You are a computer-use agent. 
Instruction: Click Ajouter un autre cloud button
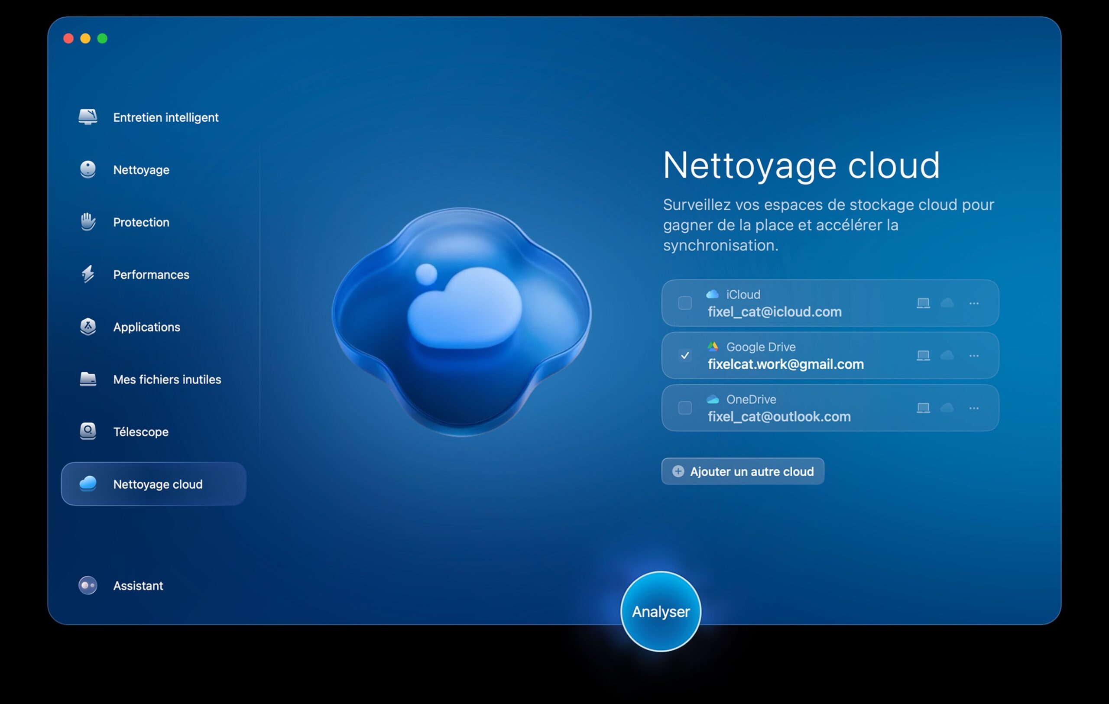[x=743, y=471]
